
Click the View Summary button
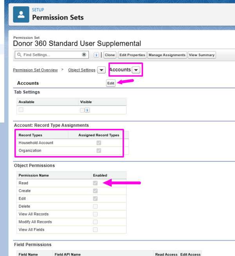[x=202, y=55]
